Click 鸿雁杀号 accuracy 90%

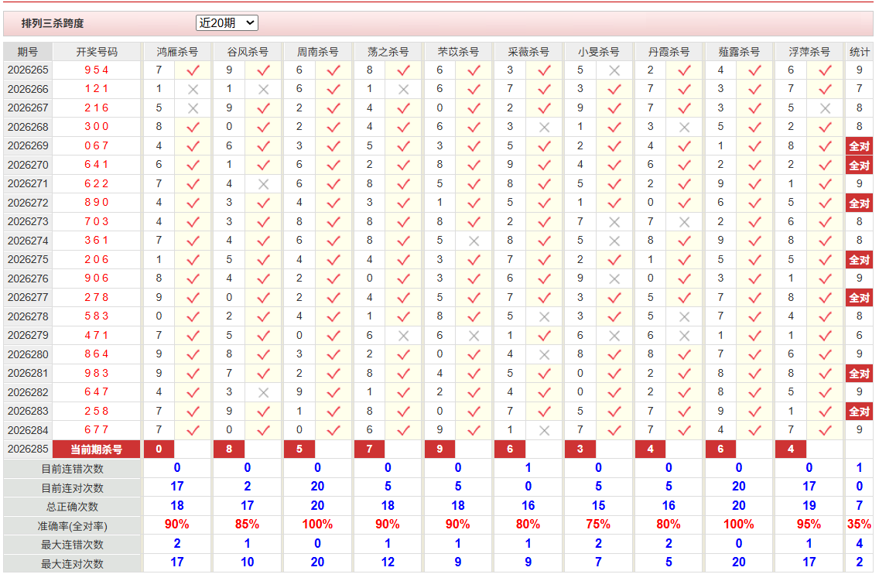point(177,525)
